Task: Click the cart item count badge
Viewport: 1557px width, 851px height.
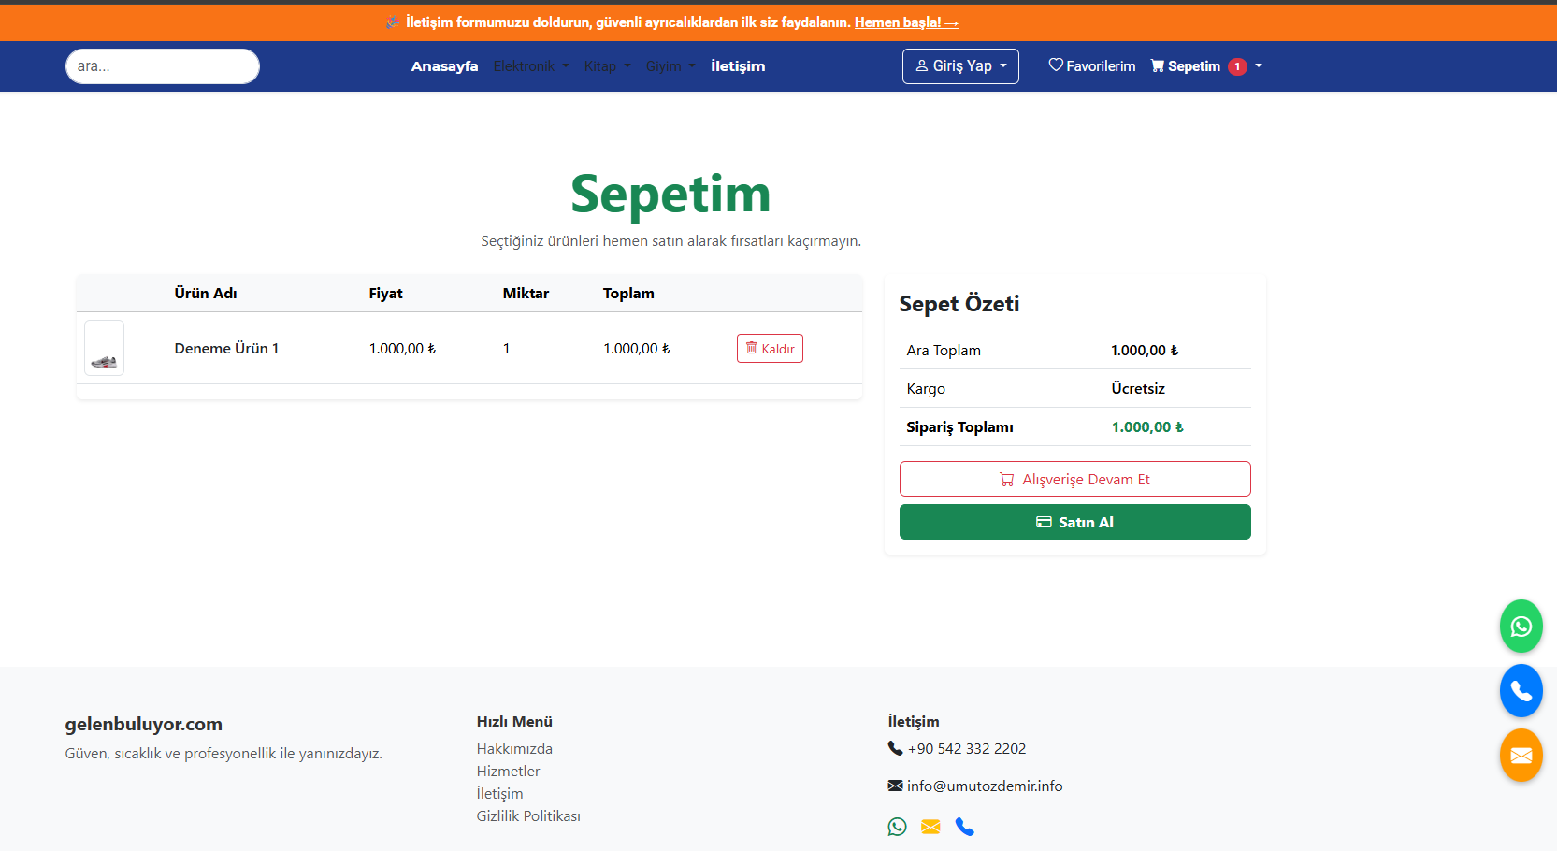Action: [x=1237, y=66]
